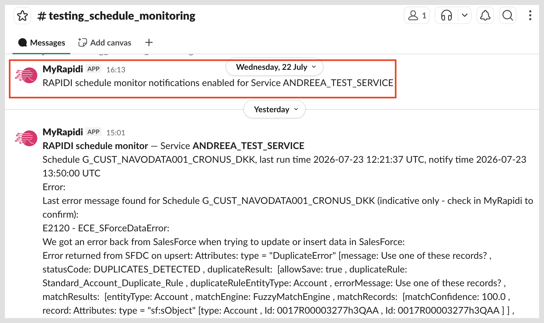Click the bold ANDREEA_TEST_SERVICE service name
Image resolution: width=544 pixels, height=323 pixels.
click(x=249, y=146)
